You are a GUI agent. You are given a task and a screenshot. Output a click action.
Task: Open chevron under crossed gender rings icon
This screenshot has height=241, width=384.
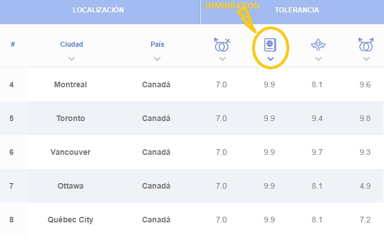(222, 59)
